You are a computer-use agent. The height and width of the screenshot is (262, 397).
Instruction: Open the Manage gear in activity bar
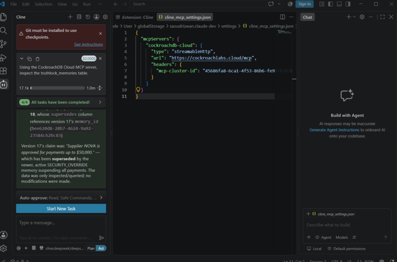tap(3, 248)
